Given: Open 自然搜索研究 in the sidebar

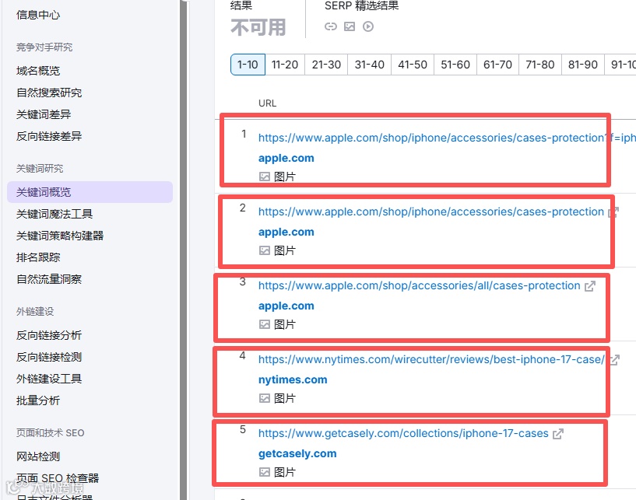Looking at the screenshot, I should point(49,93).
